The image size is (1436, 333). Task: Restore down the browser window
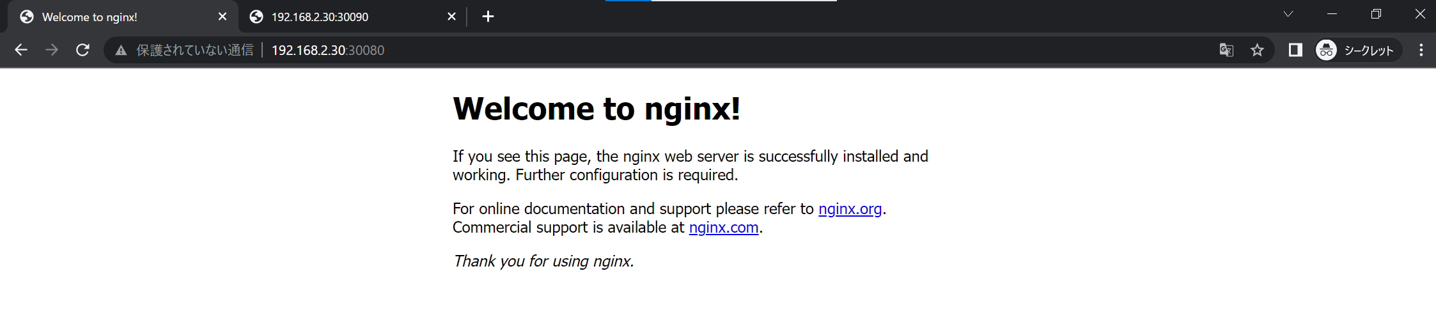tap(1376, 14)
